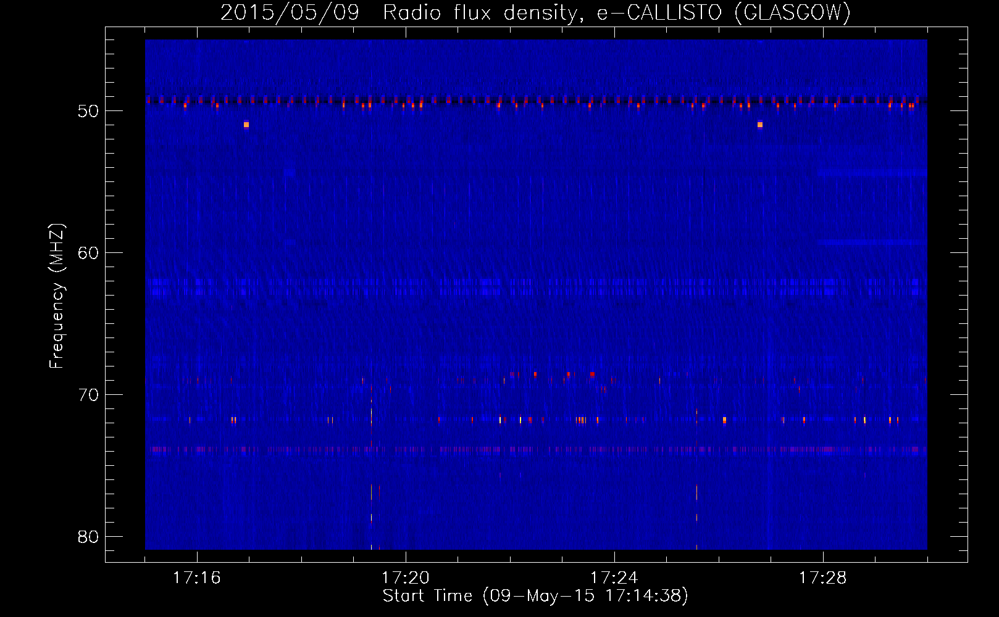Select the "Radio flux density" title text

coord(483,12)
